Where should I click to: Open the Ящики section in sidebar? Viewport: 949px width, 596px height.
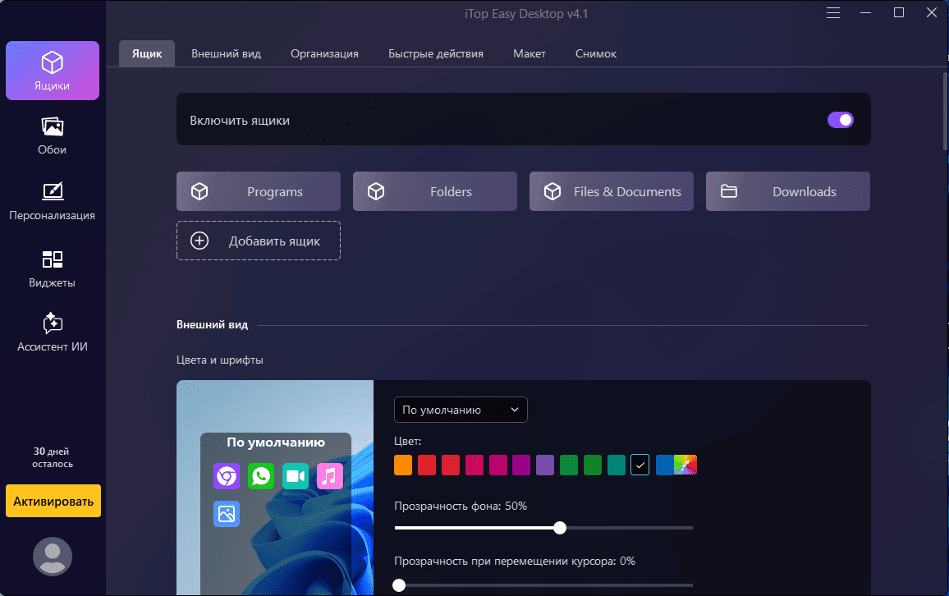[x=53, y=71]
